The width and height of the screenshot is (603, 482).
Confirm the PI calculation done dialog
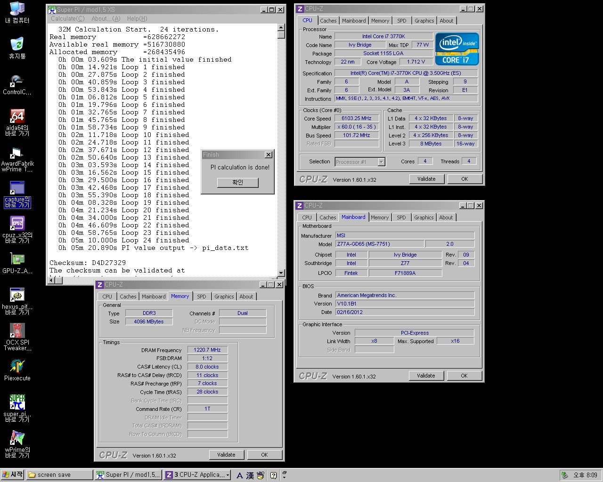click(x=238, y=182)
